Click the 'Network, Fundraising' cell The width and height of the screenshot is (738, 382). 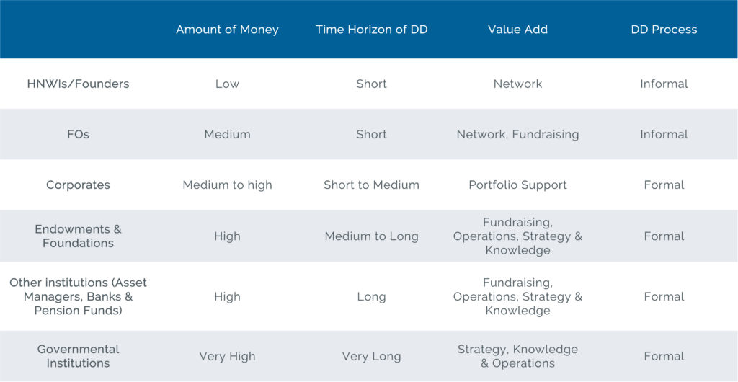(517, 134)
